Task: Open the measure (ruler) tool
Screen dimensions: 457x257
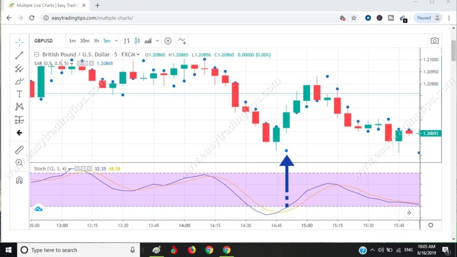Action: pyautogui.click(x=20, y=149)
